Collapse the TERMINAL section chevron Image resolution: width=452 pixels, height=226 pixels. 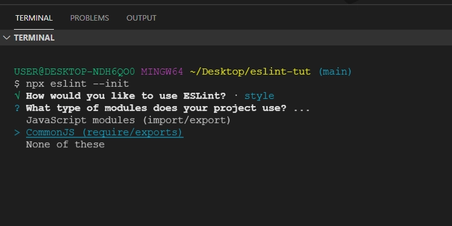tap(6, 38)
